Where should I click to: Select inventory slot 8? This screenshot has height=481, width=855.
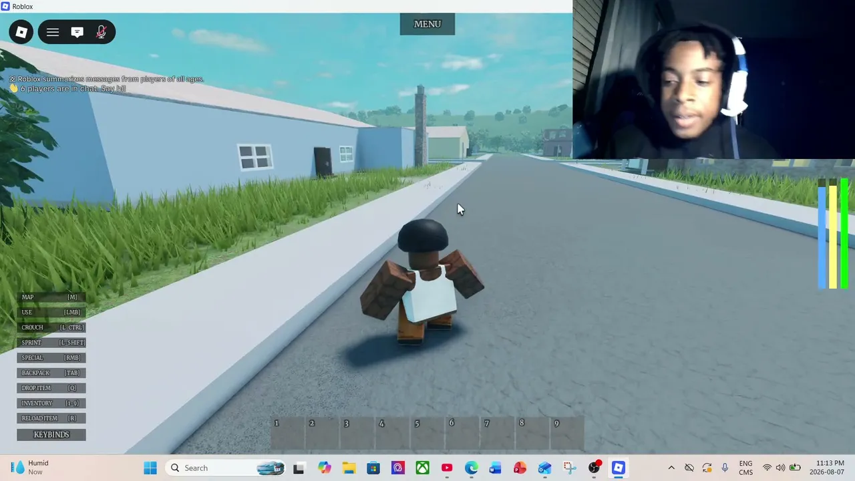(x=534, y=433)
